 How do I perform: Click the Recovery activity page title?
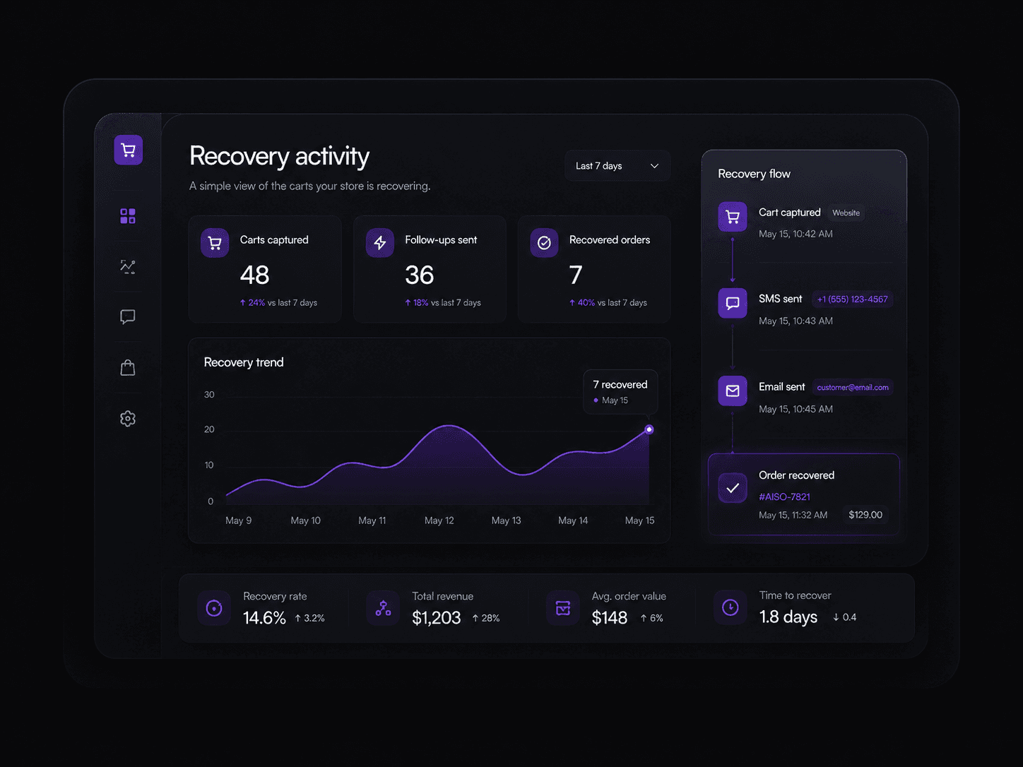279,156
